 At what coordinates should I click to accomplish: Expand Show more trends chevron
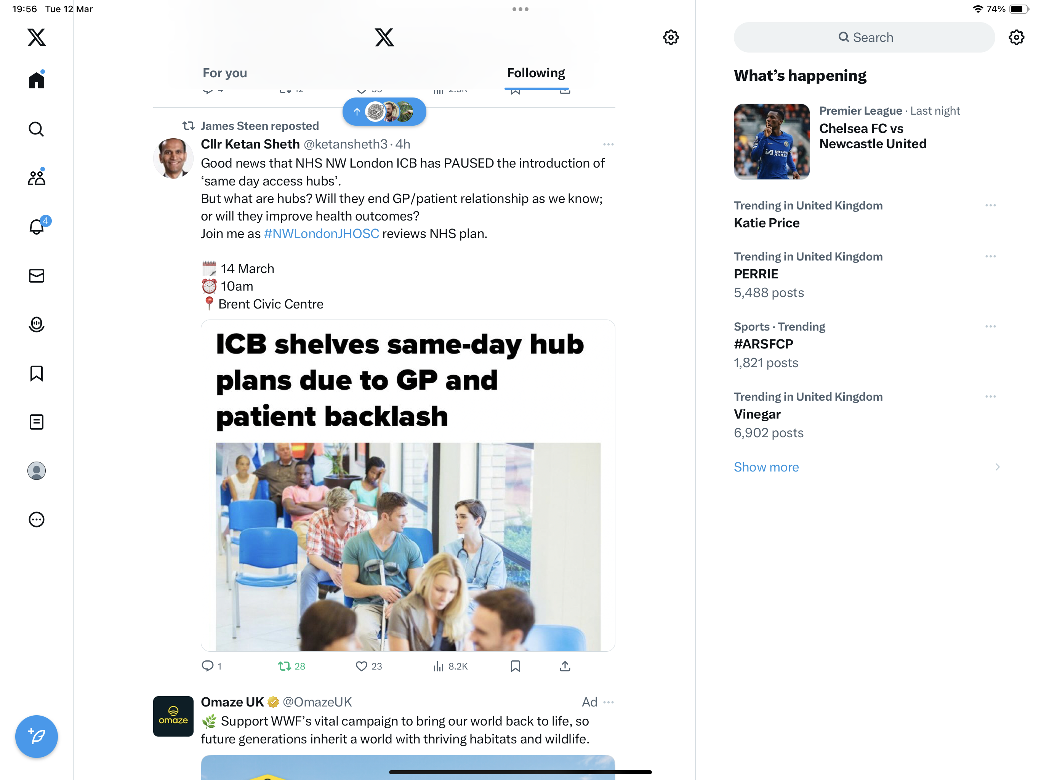click(997, 467)
